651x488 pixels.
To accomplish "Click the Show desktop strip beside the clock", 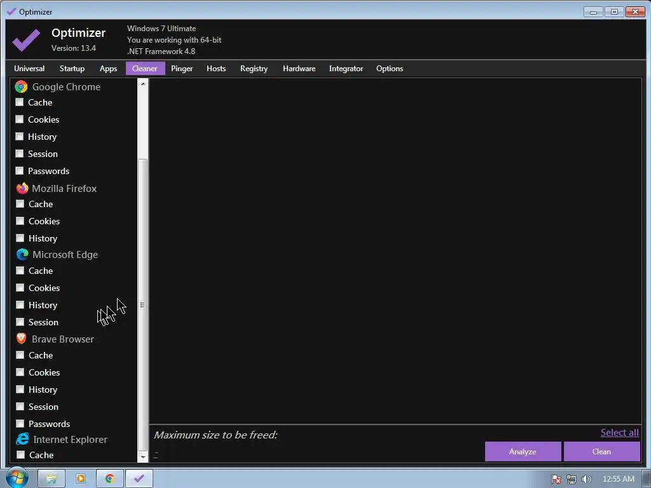I will (647, 478).
